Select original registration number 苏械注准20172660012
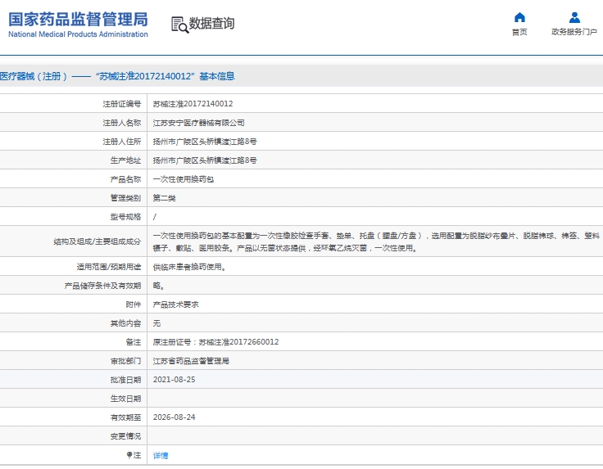Image resolution: width=603 pixels, height=469 pixels. [x=238, y=342]
